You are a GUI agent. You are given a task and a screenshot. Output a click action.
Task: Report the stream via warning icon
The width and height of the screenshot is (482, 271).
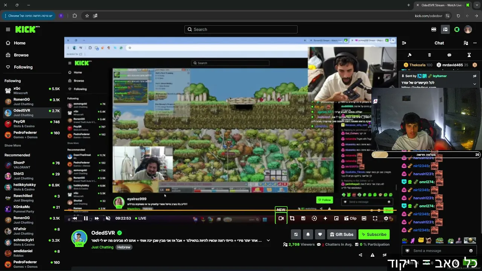click(372, 255)
